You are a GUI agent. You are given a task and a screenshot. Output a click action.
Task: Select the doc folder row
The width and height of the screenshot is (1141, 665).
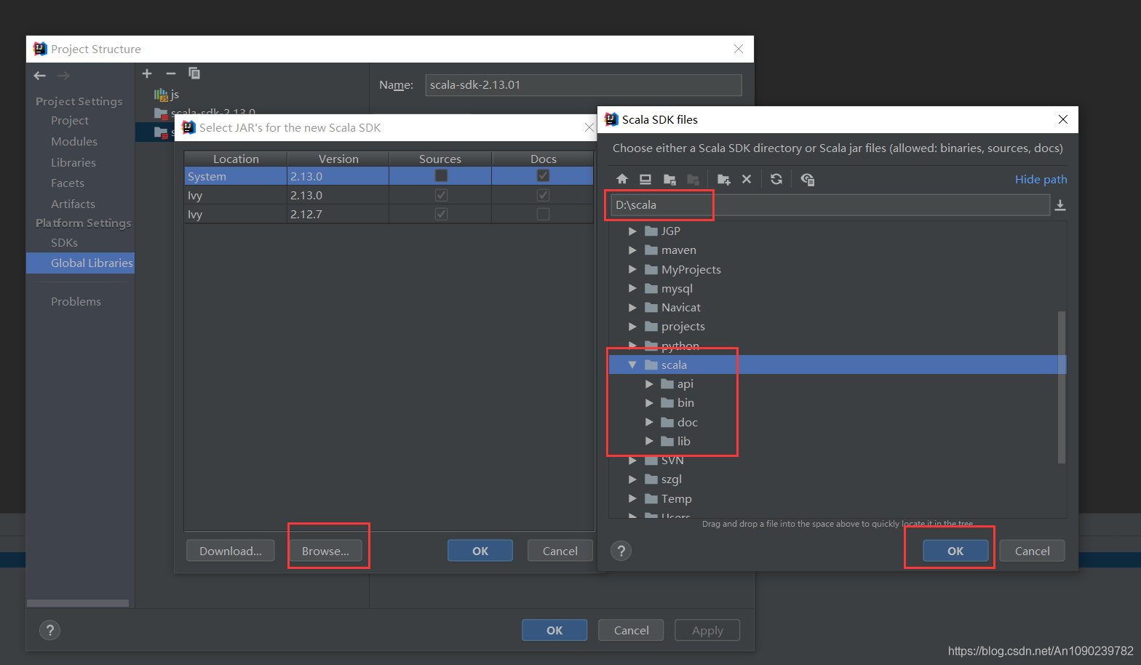click(837, 422)
